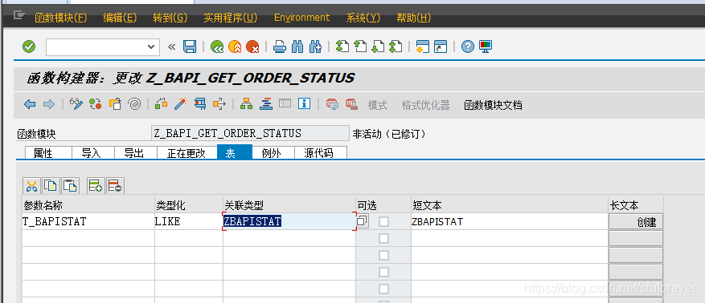Click the T_BAPISTAT parameter name cell
The width and height of the screenshot is (705, 303).
coord(88,221)
